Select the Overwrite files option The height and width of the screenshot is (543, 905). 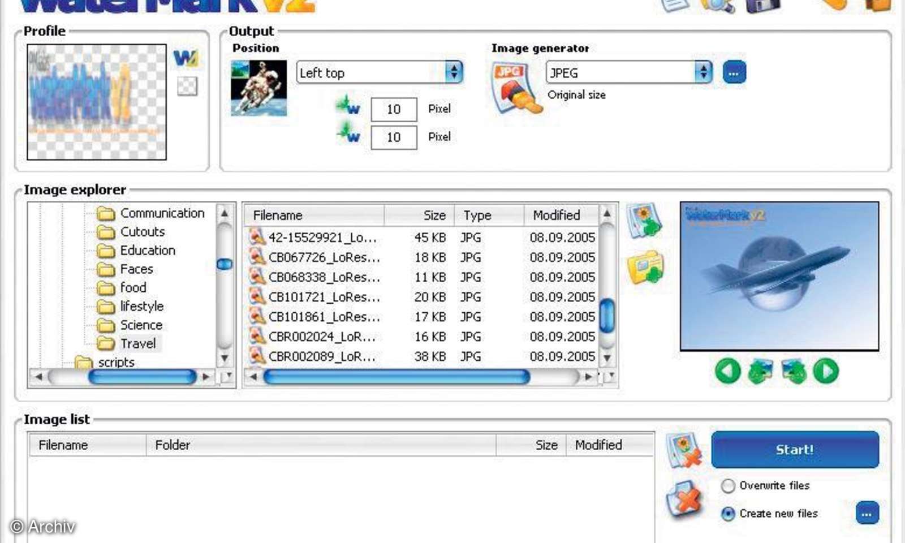tap(729, 486)
